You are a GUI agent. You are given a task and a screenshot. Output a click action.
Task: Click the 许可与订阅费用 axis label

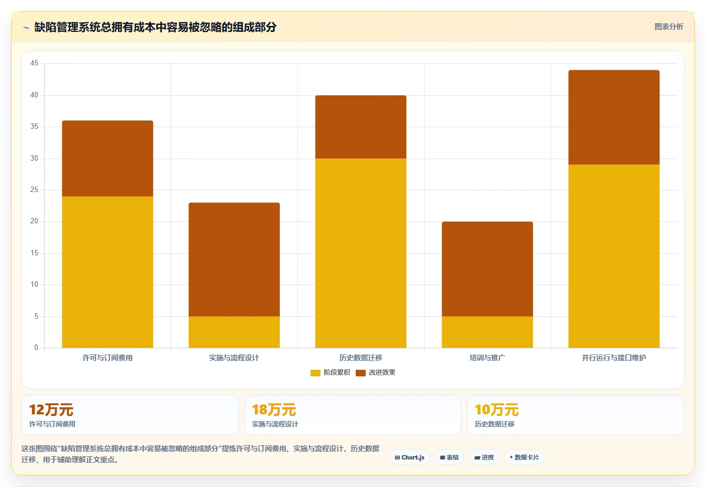coord(107,358)
